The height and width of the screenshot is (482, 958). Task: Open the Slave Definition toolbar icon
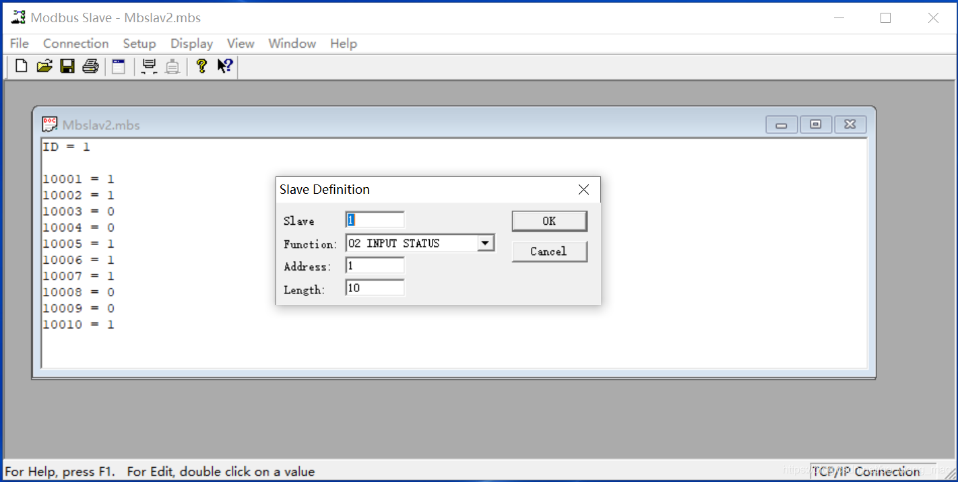119,66
